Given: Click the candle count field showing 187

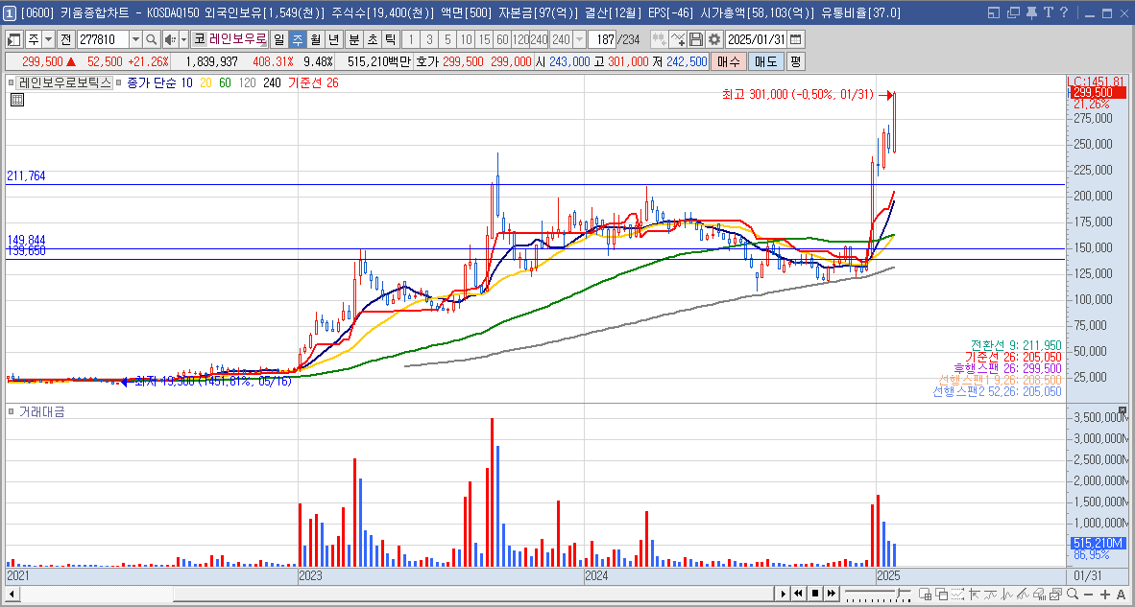Looking at the screenshot, I should pos(601,39).
